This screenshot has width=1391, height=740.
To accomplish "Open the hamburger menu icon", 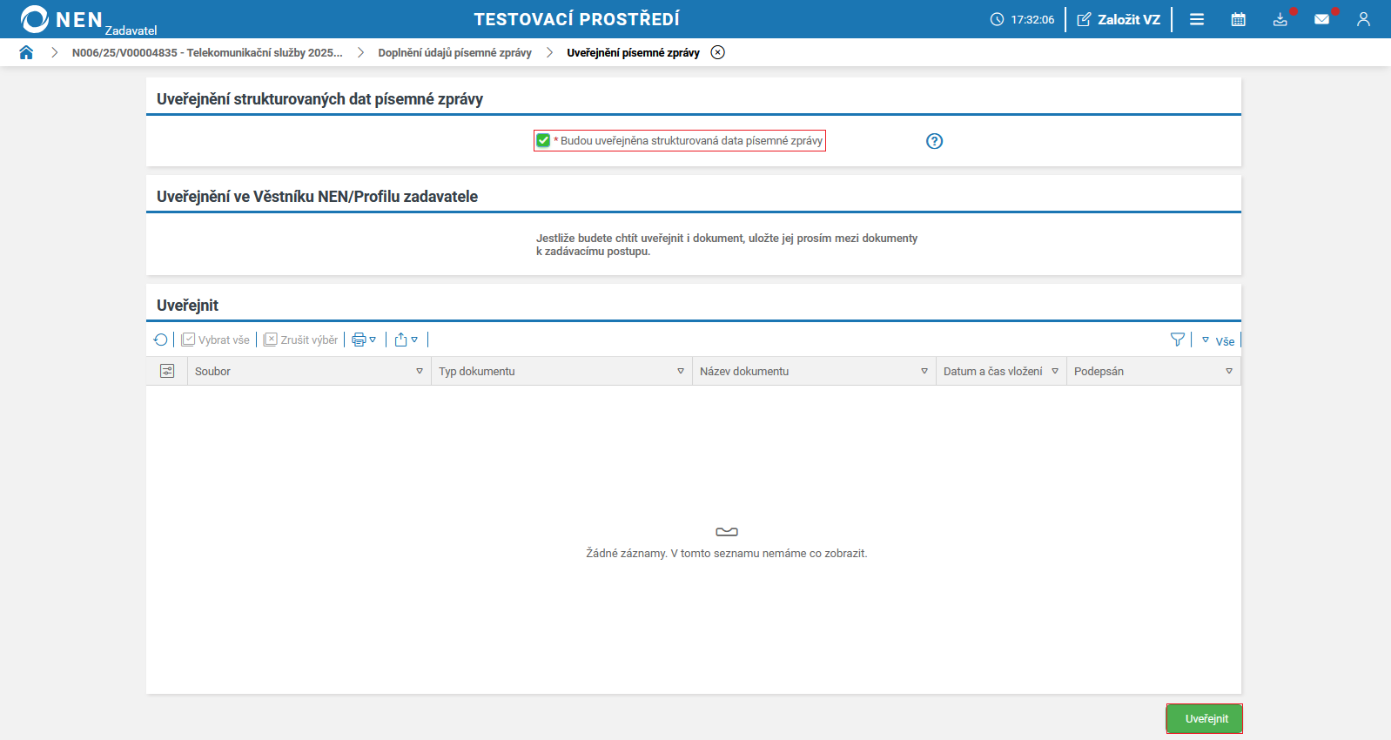I will 1197,19.
